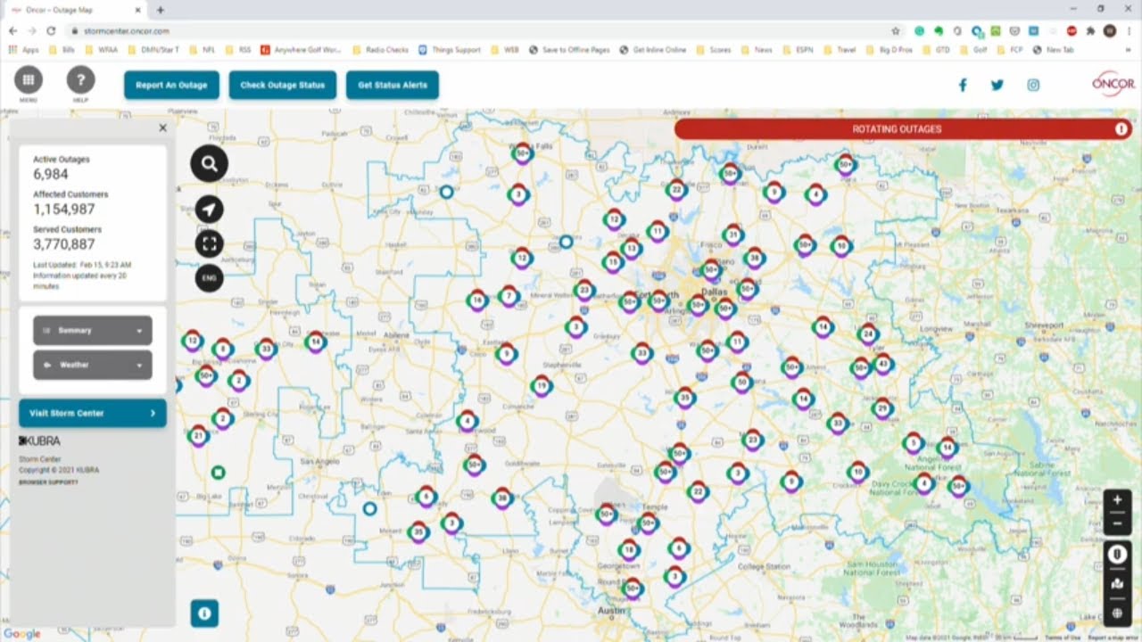Reload the page
This screenshot has width=1142, height=642.
tap(51, 30)
